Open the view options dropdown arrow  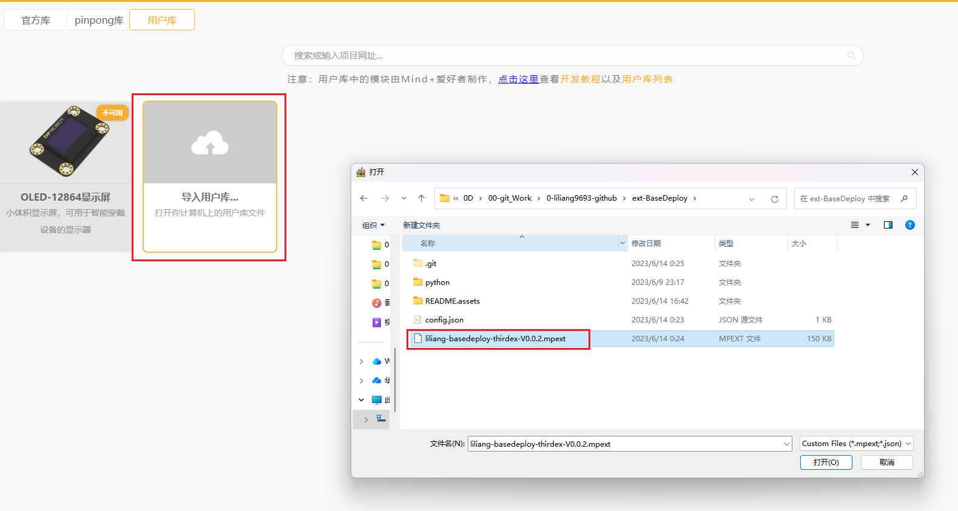[868, 225]
